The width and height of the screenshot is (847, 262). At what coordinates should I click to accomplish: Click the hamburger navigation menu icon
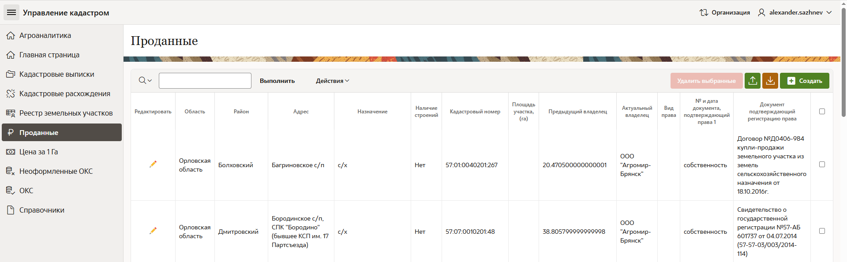11,12
